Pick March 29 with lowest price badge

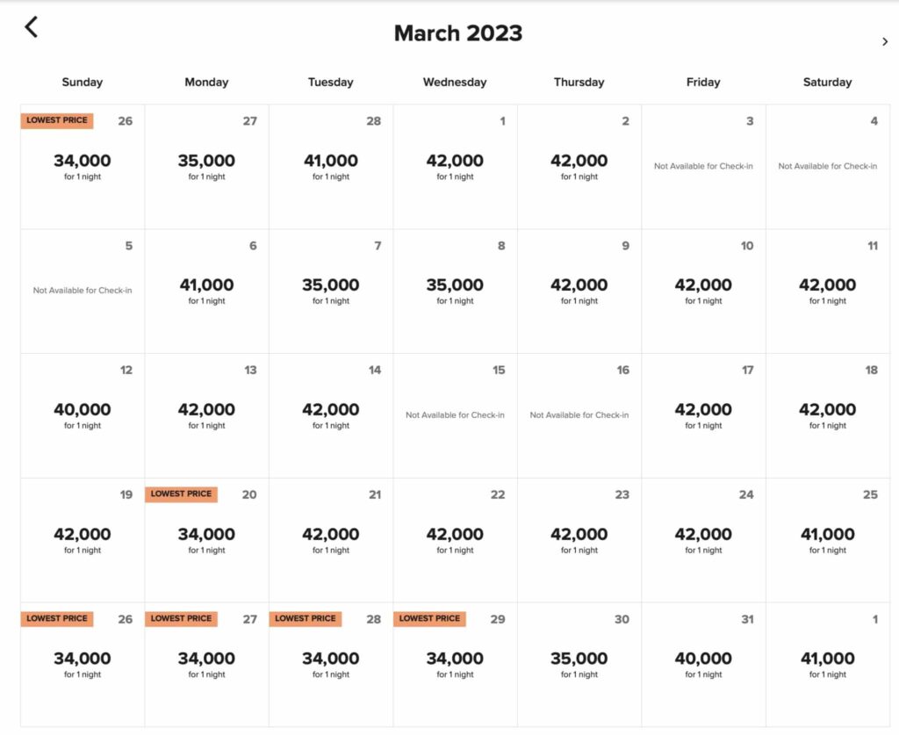[x=456, y=665]
